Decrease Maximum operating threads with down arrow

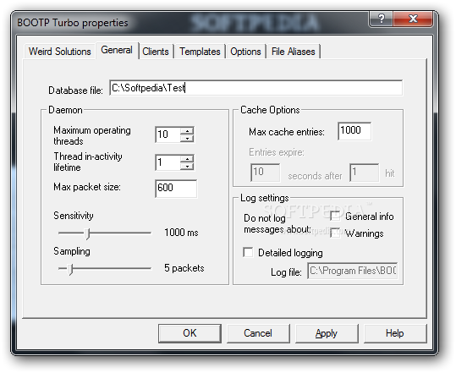click(187, 139)
